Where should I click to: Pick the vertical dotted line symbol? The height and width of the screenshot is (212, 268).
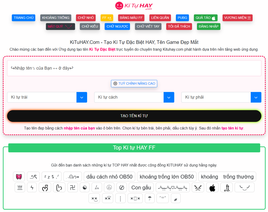click(120, 198)
